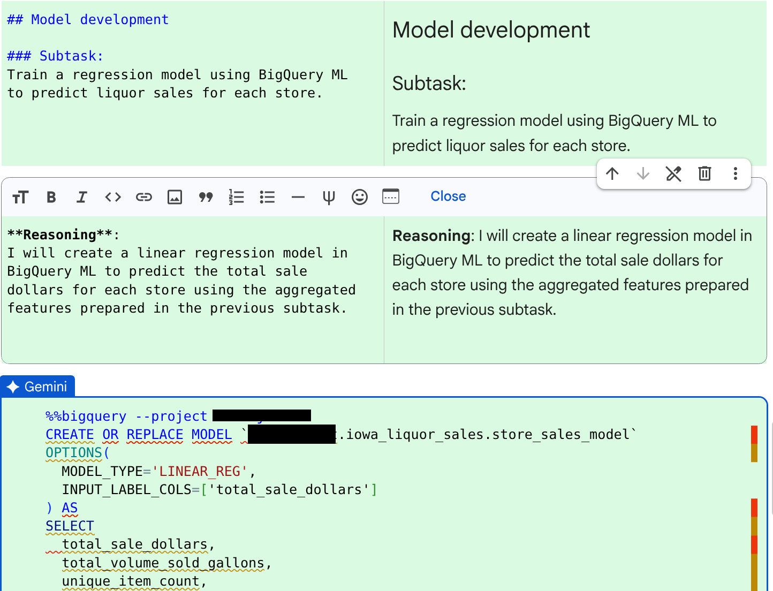Insert an image into the text cell

[x=175, y=197]
